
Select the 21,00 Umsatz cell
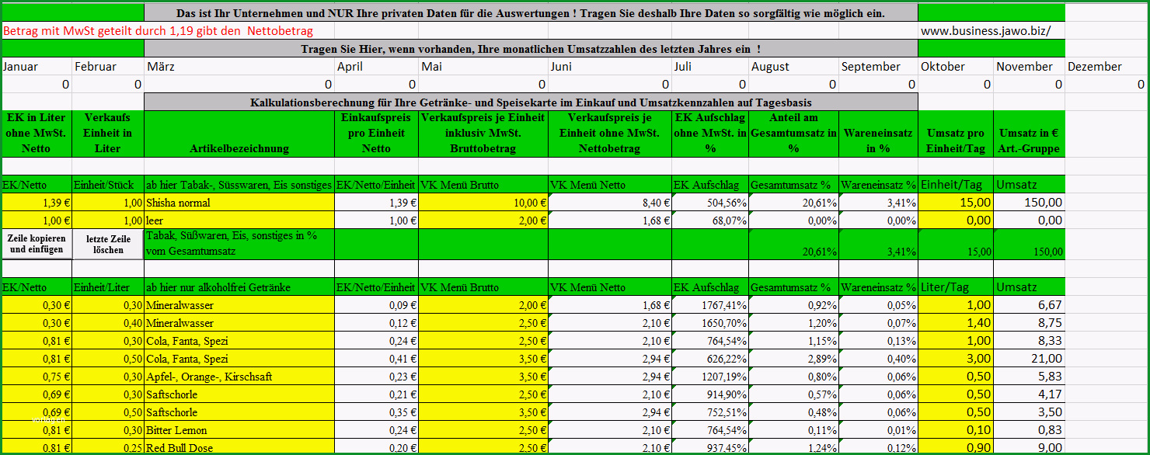[1029, 359]
